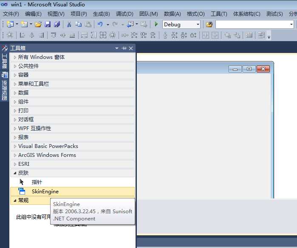Click the Bring to Front icon

click(x=227, y=35)
